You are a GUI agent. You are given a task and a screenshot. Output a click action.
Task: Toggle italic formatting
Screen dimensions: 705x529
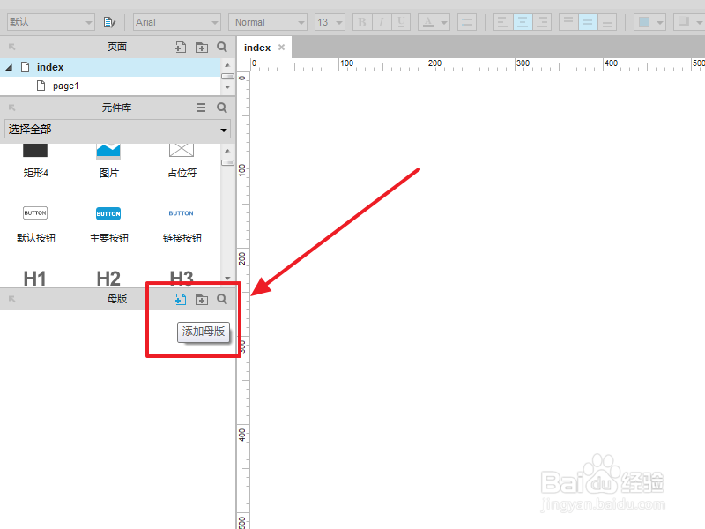click(x=382, y=22)
